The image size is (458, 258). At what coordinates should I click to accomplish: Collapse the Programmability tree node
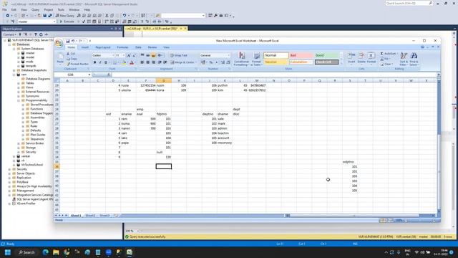point(19,100)
